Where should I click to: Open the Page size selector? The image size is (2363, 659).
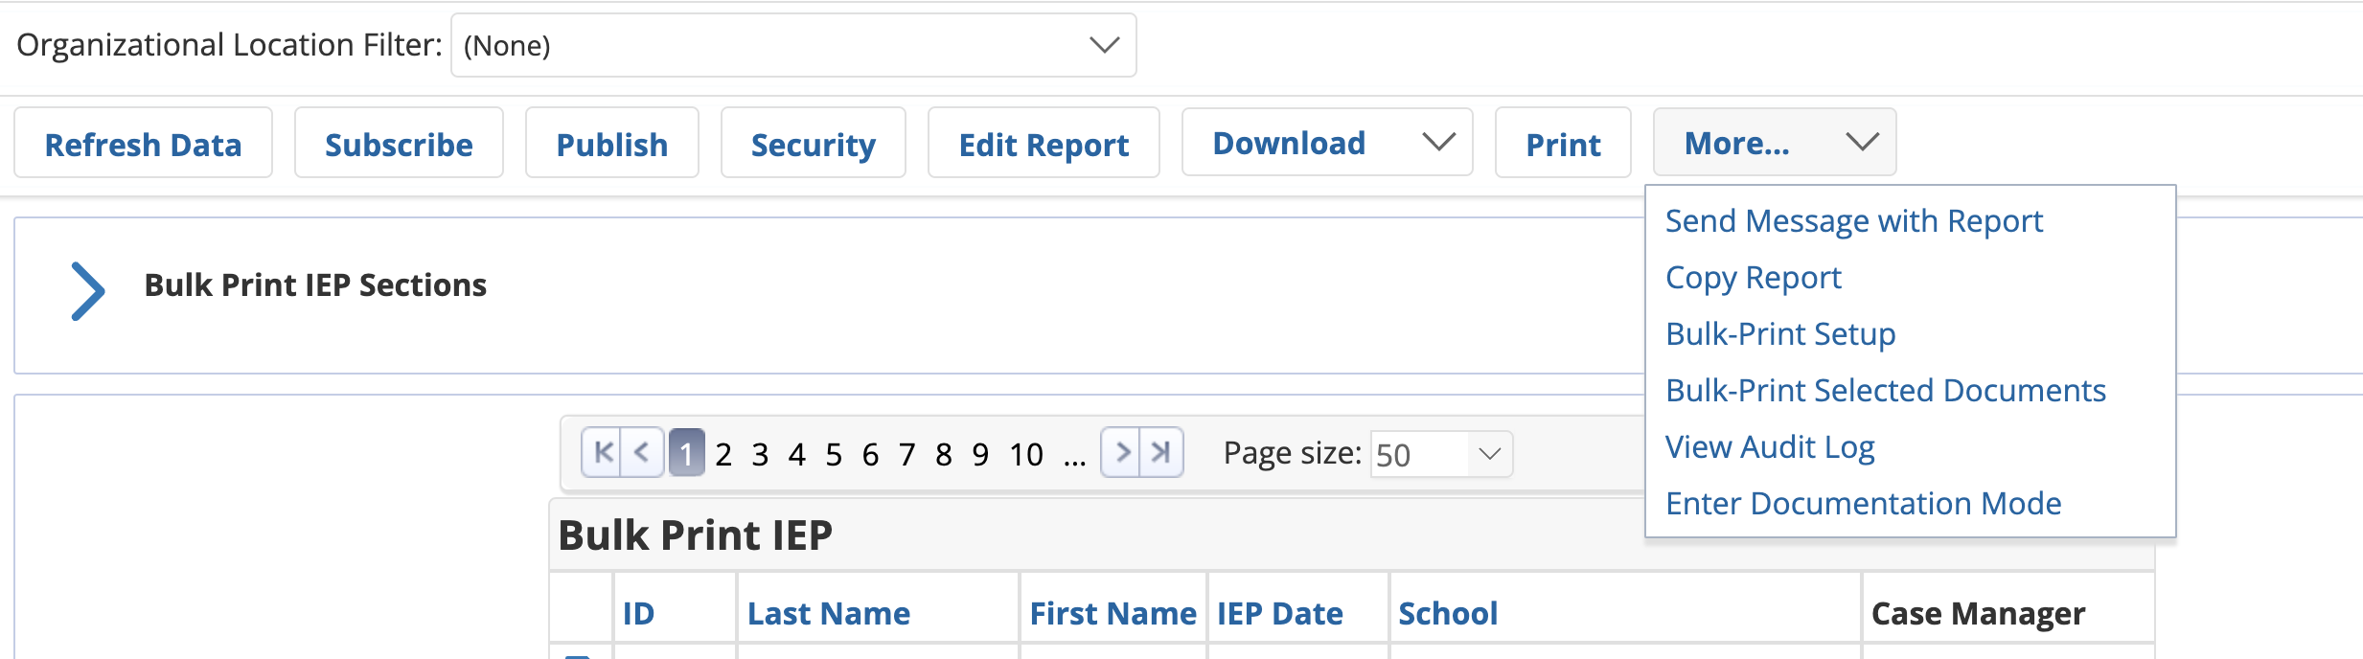[1489, 454]
